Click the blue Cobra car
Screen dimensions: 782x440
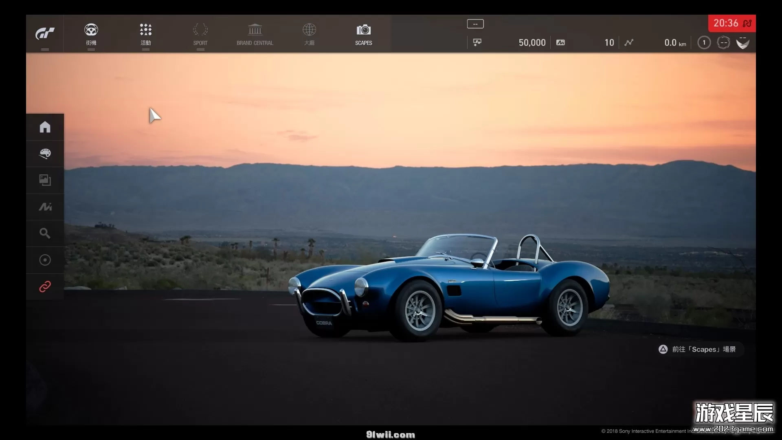click(449, 288)
